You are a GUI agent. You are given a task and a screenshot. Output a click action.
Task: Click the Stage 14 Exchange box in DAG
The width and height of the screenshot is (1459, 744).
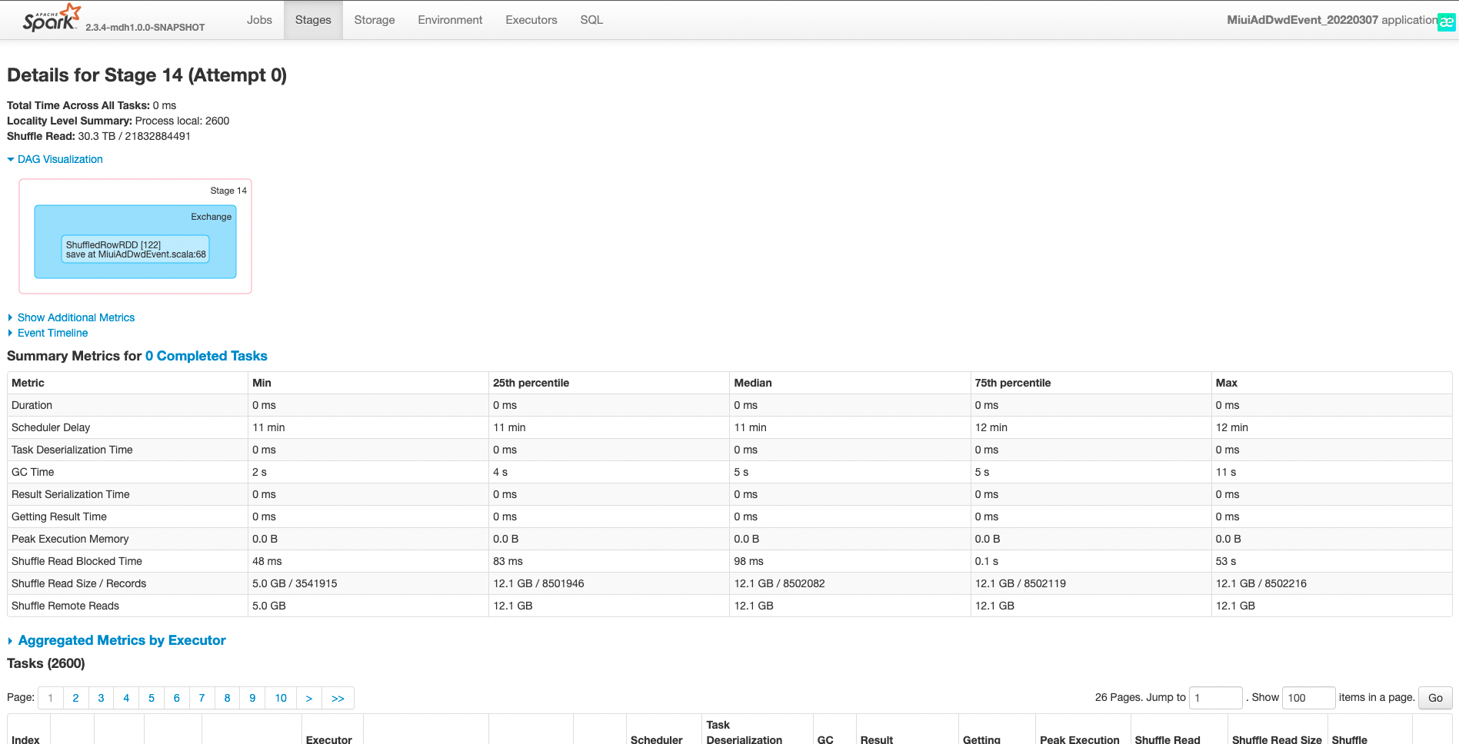coord(211,217)
